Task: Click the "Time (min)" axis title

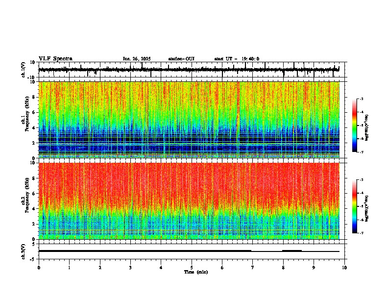Action: point(196,272)
